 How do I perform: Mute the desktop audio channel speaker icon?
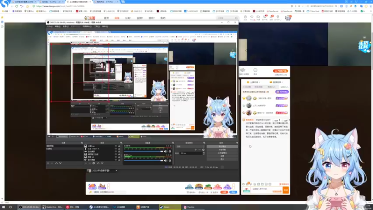tap(166, 151)
